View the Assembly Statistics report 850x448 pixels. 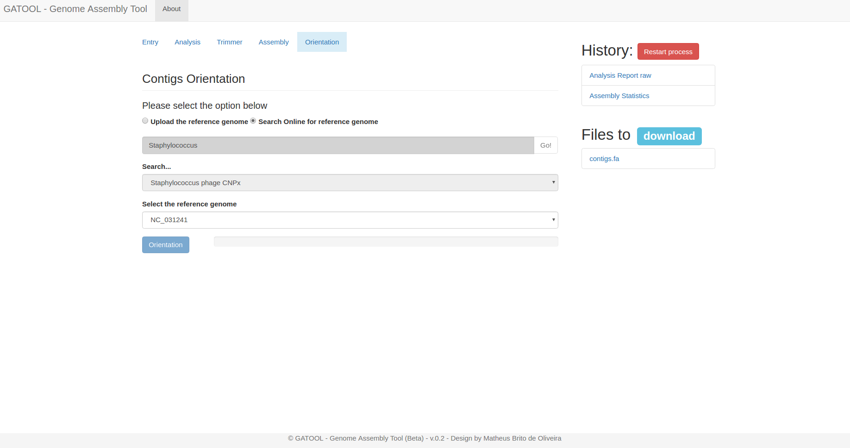[619, 95]
